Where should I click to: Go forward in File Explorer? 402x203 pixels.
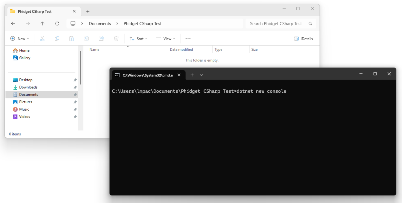[28, 23]
